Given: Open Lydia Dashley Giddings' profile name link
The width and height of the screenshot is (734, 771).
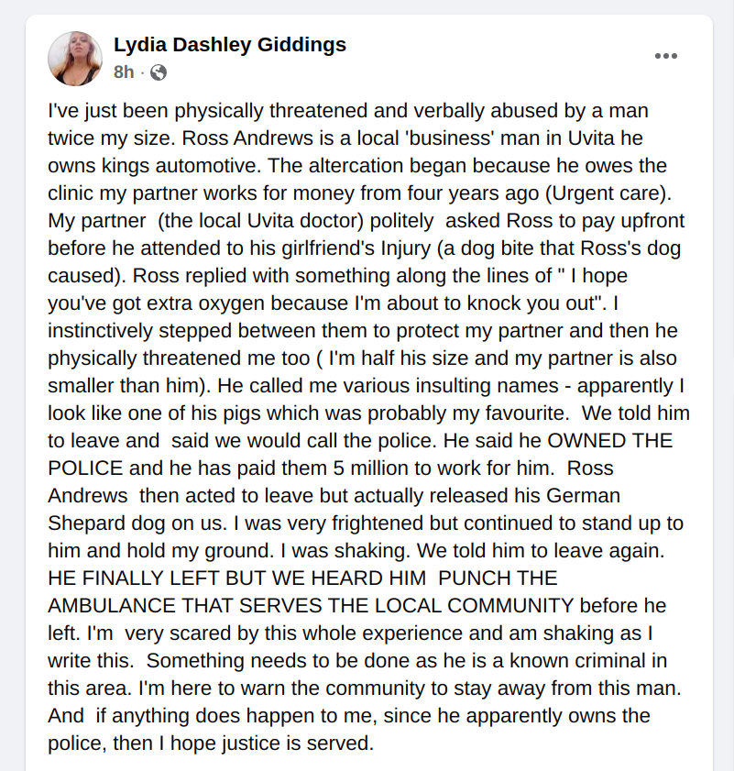Looking at the screenshot, I should (230, 45).
